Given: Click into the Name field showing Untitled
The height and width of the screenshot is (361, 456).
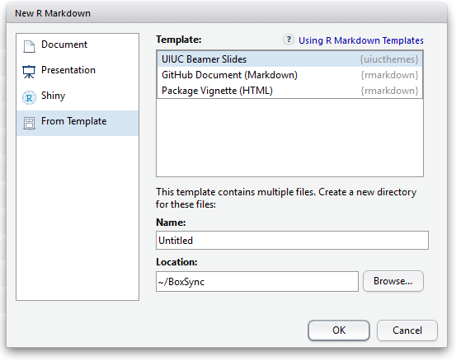Looking at the screenshot, I should pyautogui.click(x=292, y=241).
